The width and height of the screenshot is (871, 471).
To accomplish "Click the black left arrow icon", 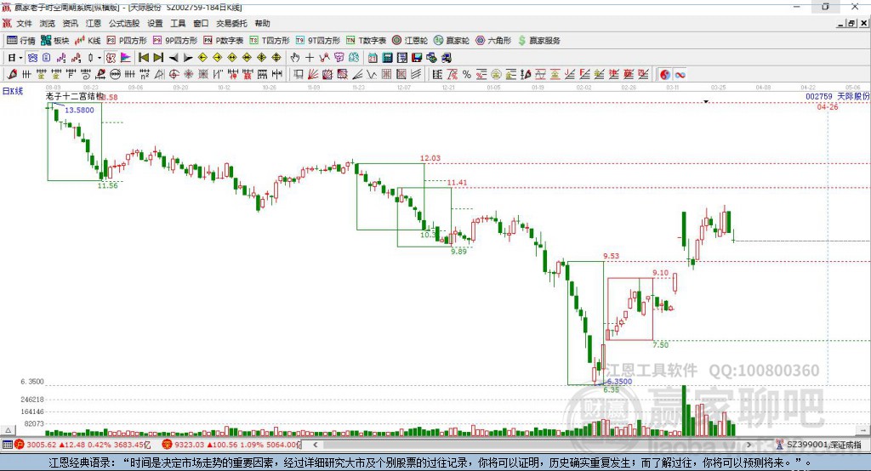I will (174, 58).
